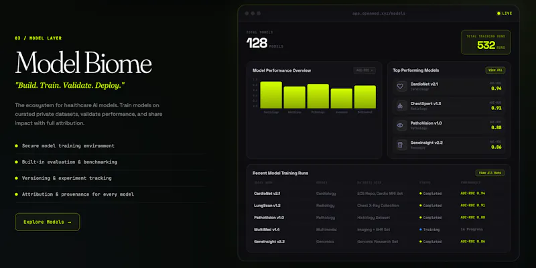Click View All in Top Performing Models
This screenshot has height=268, width=536.
(x=495, y=70)
